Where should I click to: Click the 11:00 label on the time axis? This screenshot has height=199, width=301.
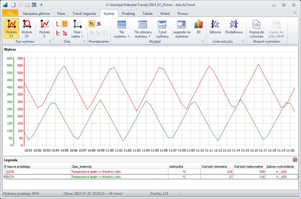coord(110,151)
